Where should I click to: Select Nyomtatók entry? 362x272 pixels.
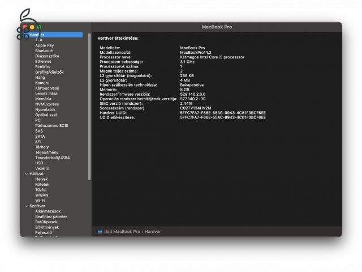(x=45, y=109)
